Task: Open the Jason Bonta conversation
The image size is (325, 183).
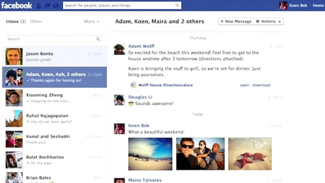Action: tap(54, 56)
